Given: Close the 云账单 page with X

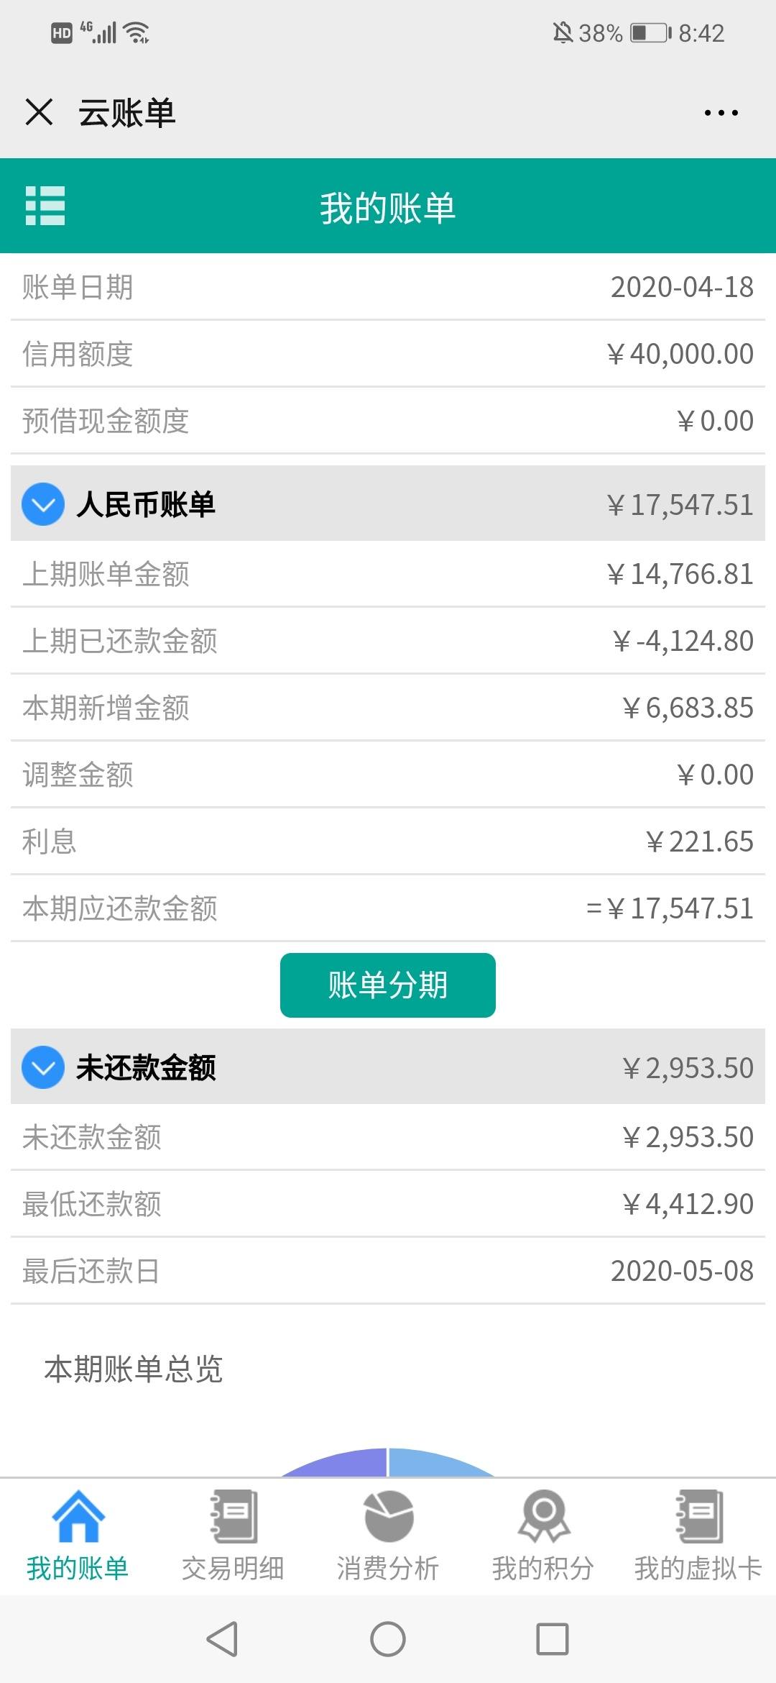Looking at the screenshot, I should (x=39, y=112).
